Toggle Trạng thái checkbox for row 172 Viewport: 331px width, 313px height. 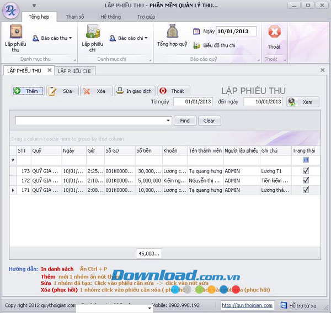306,180
